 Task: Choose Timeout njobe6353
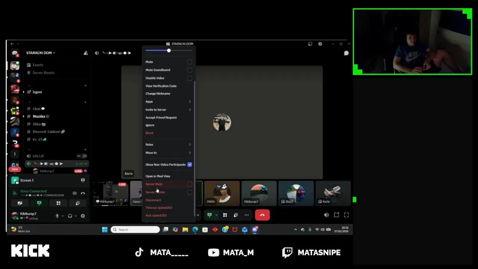(x=159, y=208)
